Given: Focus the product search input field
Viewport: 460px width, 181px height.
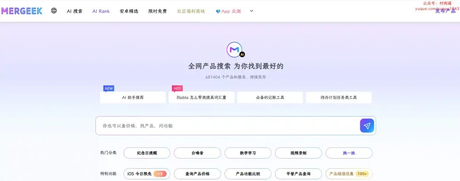Looking at the screenshot, I should [x=227, y=126].
